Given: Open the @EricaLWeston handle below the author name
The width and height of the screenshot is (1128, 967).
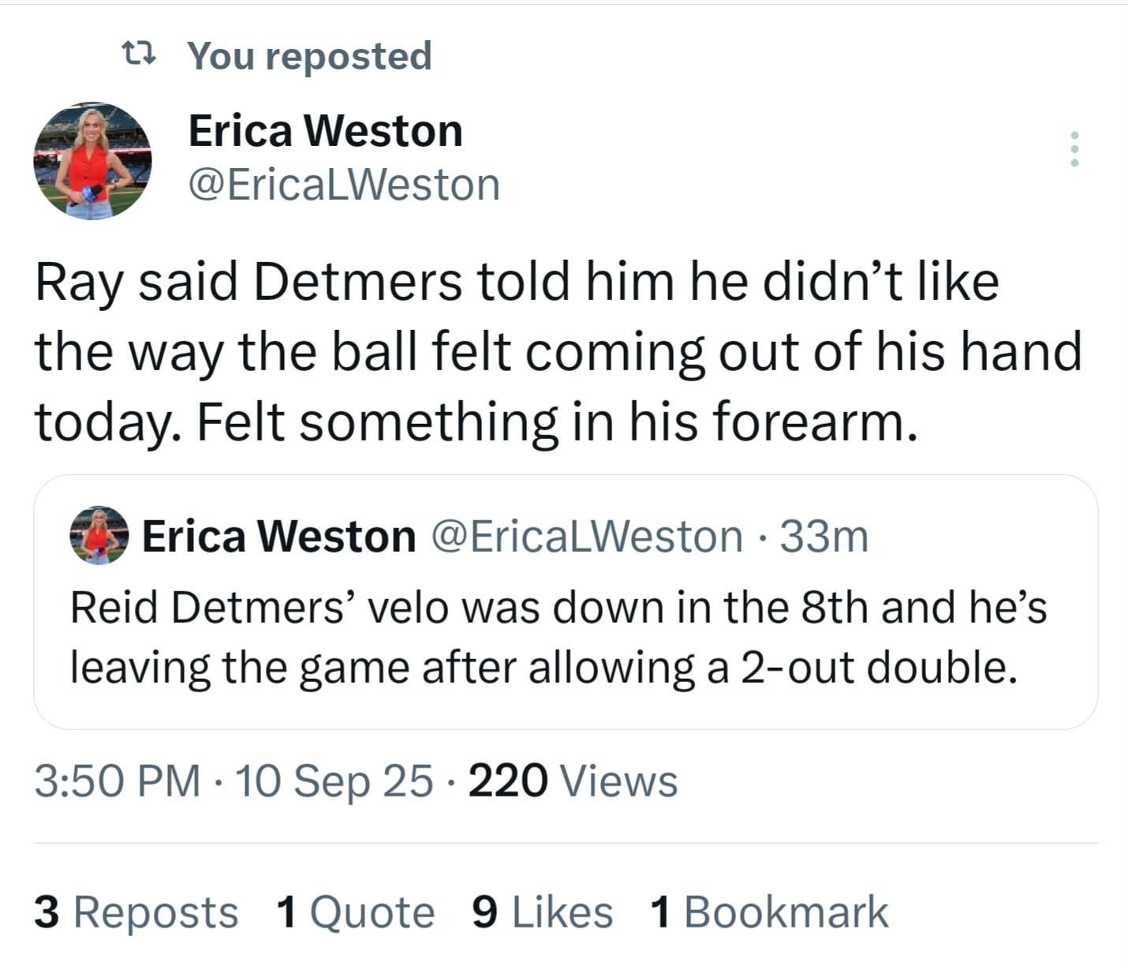Looking at the screenshot, I should (x=344, y=185).
